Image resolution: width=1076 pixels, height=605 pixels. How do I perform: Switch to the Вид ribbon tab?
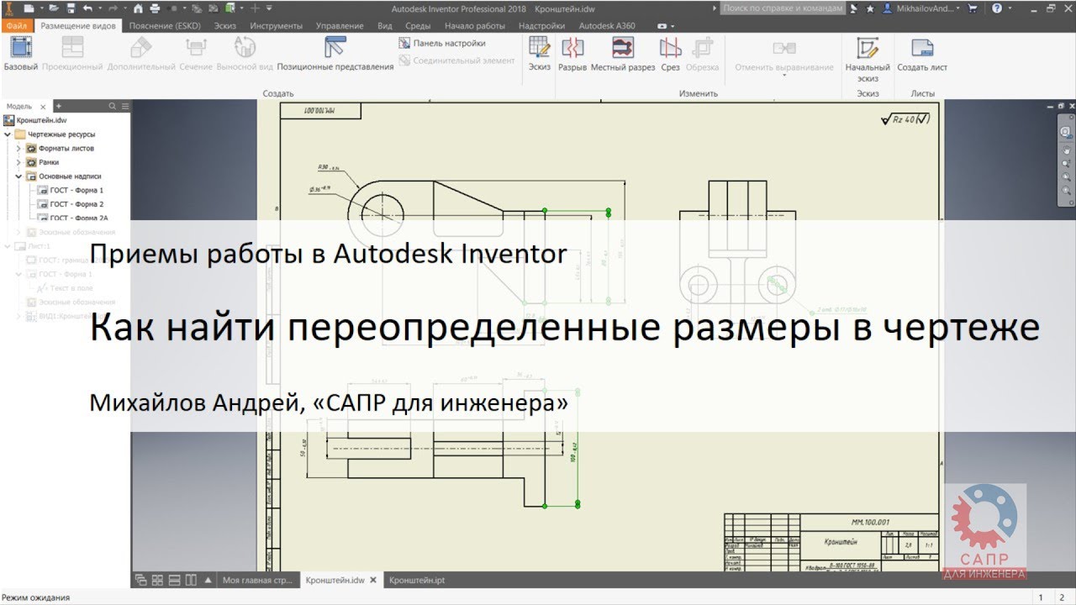tap(385, 26)
